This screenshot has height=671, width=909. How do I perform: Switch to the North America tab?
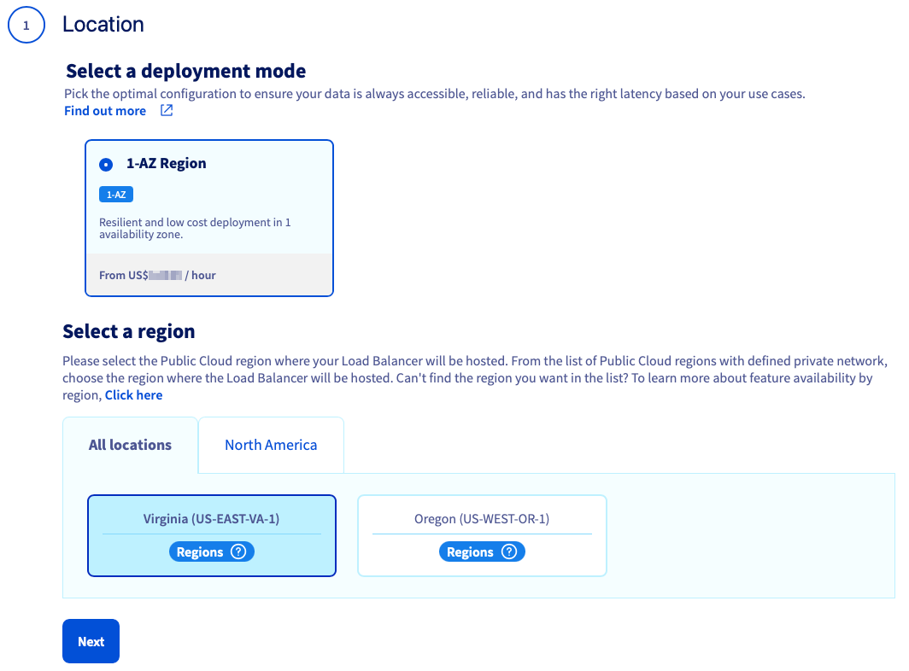point(271,445)
